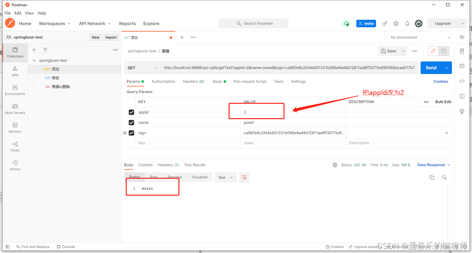This screenshot has height=253, width=472.
Task: Open the Pre-request Script tab
Action: (250, 82)
